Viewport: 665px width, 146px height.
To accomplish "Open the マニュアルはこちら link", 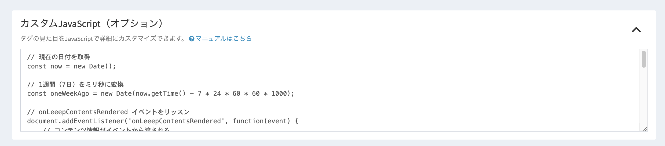I will pos(224,39).
